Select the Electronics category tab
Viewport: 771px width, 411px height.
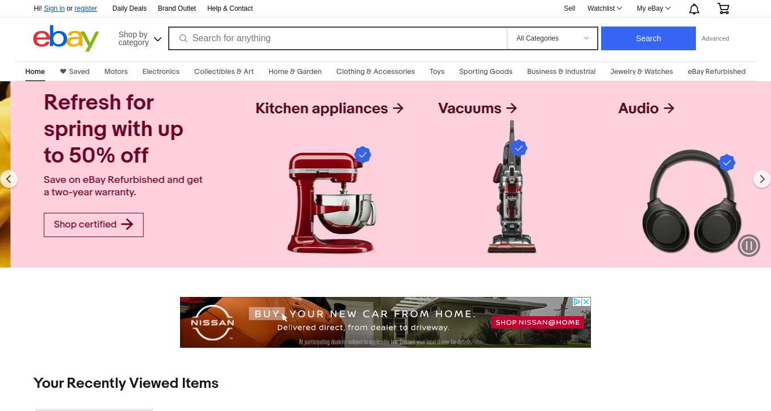coord(161,72)
